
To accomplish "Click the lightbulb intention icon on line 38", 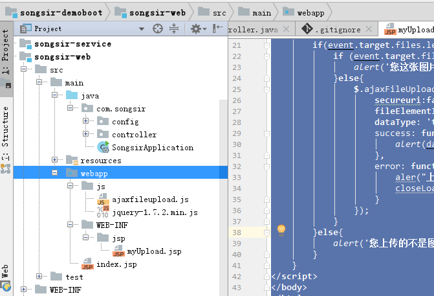I will click(x=281, y=231).
